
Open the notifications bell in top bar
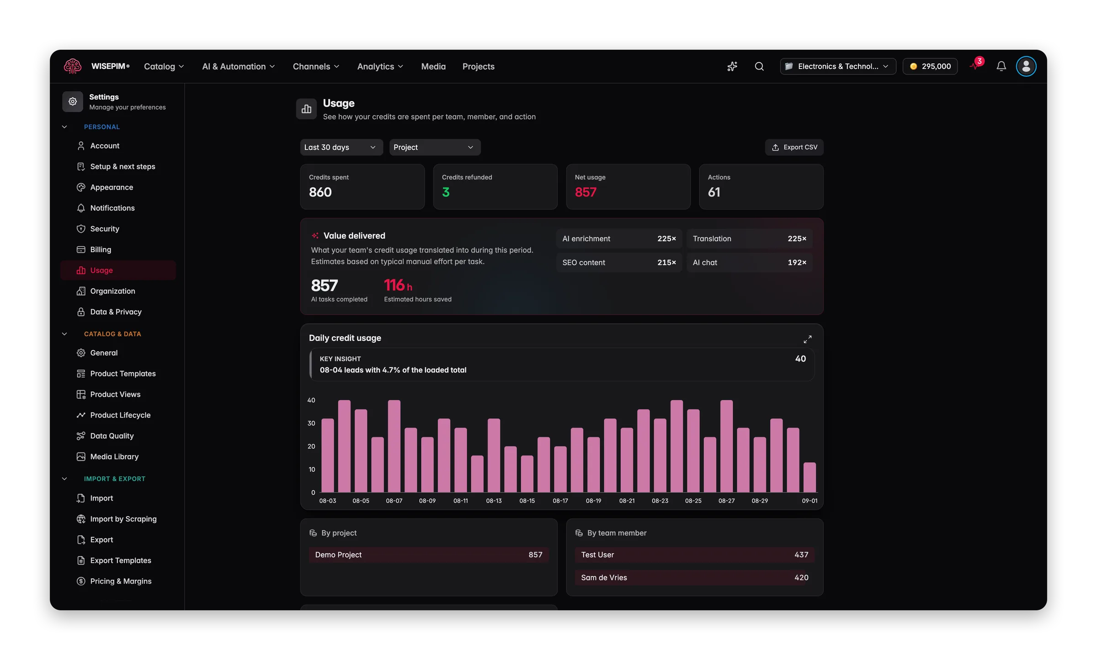click(x=1001, y=66)
